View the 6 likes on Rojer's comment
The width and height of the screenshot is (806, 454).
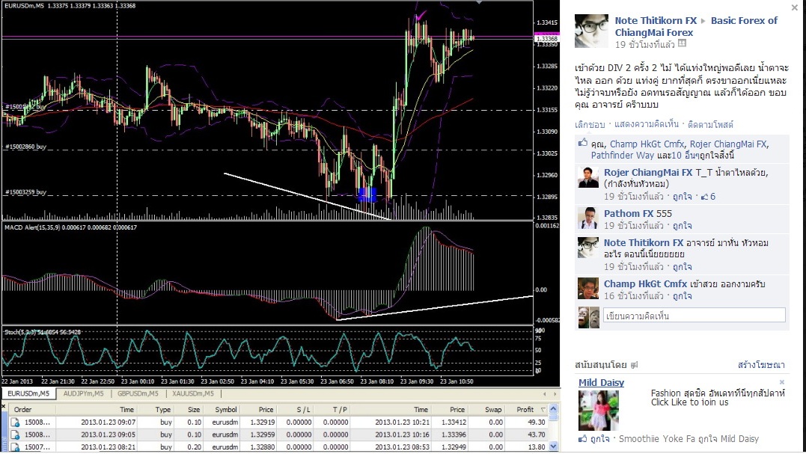tap(708, 197)
